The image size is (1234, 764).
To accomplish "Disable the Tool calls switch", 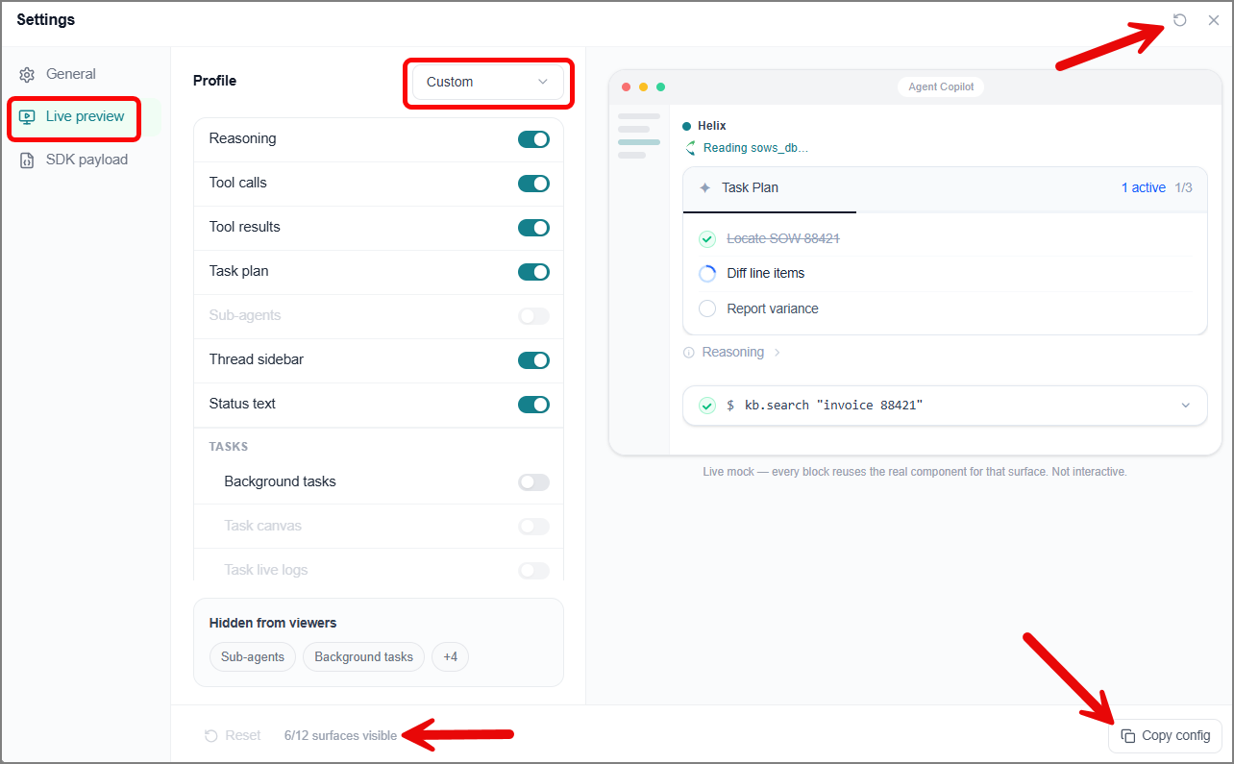I will (x=533, y=184).
